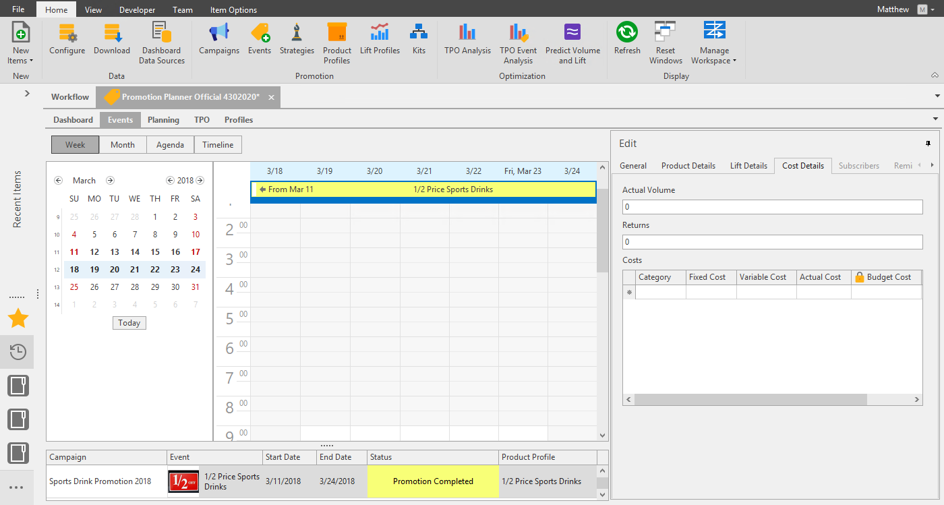Switch calendar to Week view
944x505 pixels.
tap(76, 145)
